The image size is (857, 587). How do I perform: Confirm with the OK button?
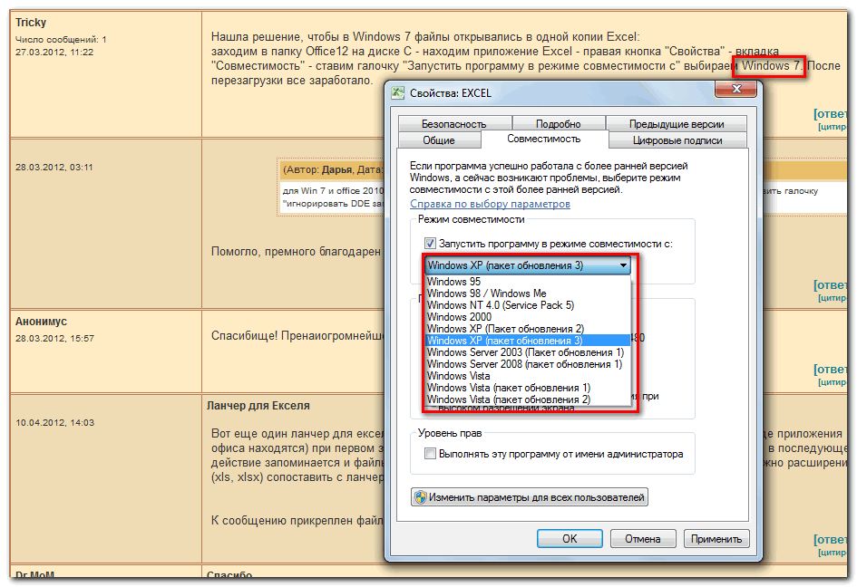tap(570, 538)
